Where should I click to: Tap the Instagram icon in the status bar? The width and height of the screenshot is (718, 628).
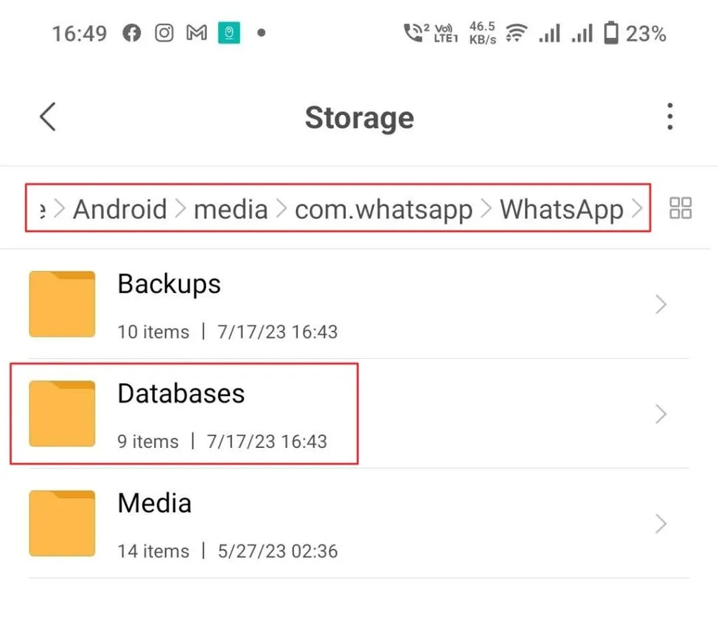[x=164, y=32]
